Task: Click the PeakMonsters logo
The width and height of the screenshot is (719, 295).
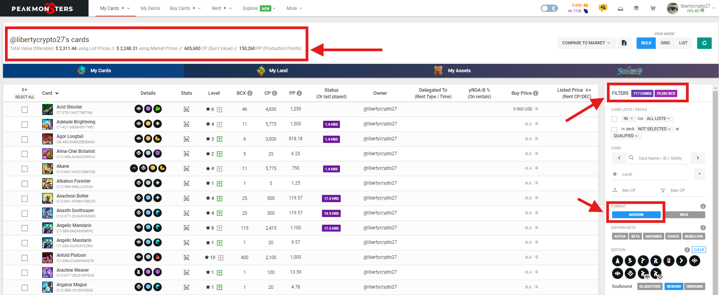Action: tap(42, 8)
